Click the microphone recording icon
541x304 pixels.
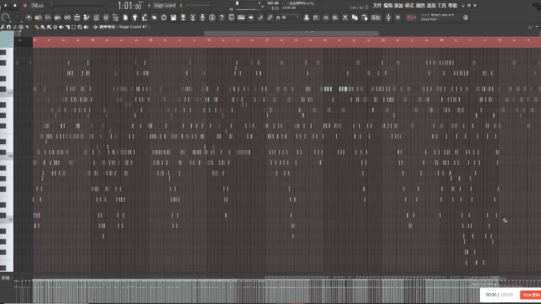click(x=203, y=17)
